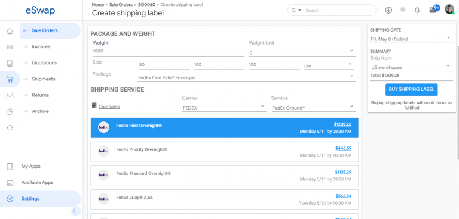459x219 pixels.
Task: Open Settings menu item
Action: tap(30, 199)
